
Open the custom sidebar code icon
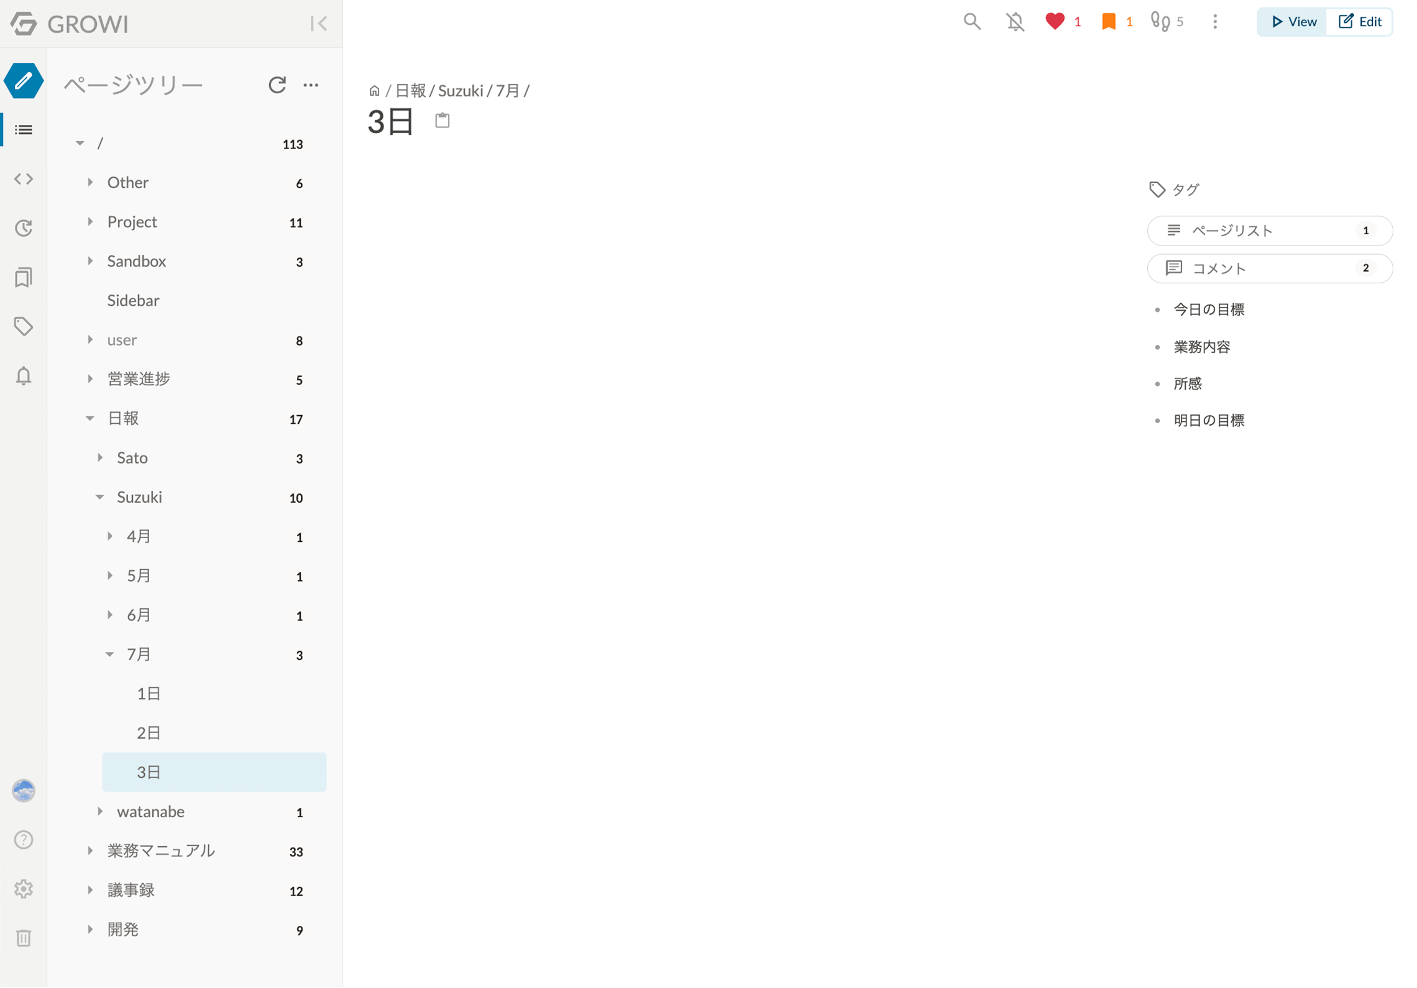point(24,180)
